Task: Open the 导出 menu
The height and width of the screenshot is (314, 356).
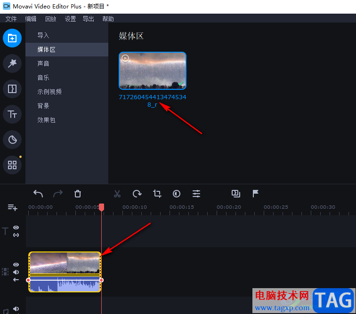Action: point(89,19)
